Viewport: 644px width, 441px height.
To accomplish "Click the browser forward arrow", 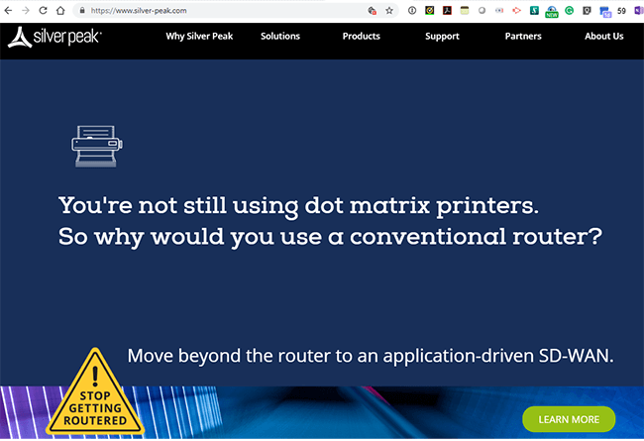I will tap(26, 10).
